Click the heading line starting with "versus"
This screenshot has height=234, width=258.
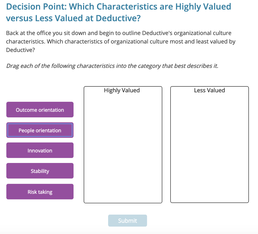(x=73, y=18)
